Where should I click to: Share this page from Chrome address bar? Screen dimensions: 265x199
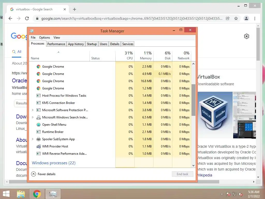click(x=228, y=18)
